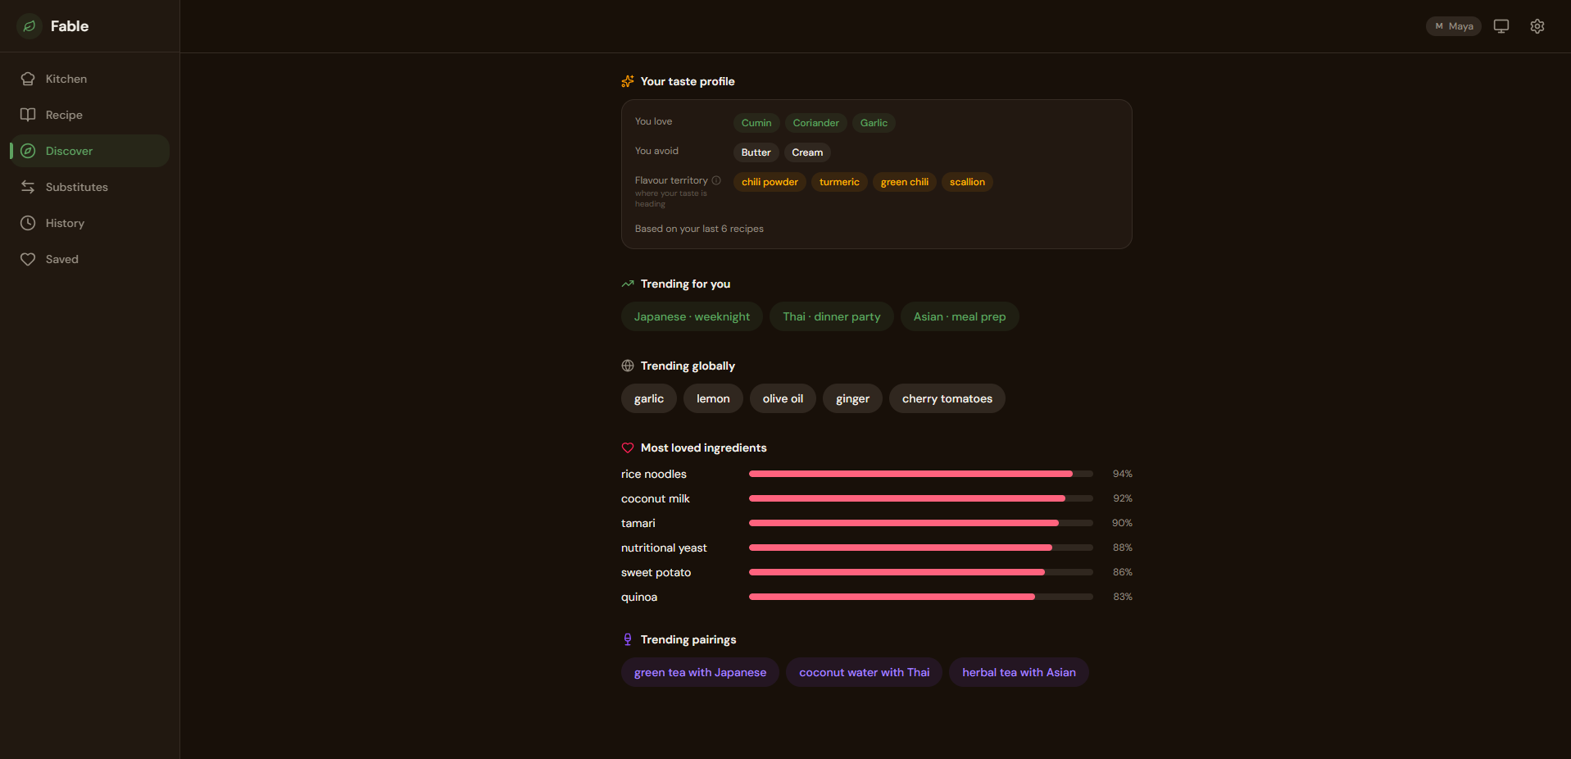Click the tamari popularity bar
The height and width of the screenshot is (759, 1571).
921,523
